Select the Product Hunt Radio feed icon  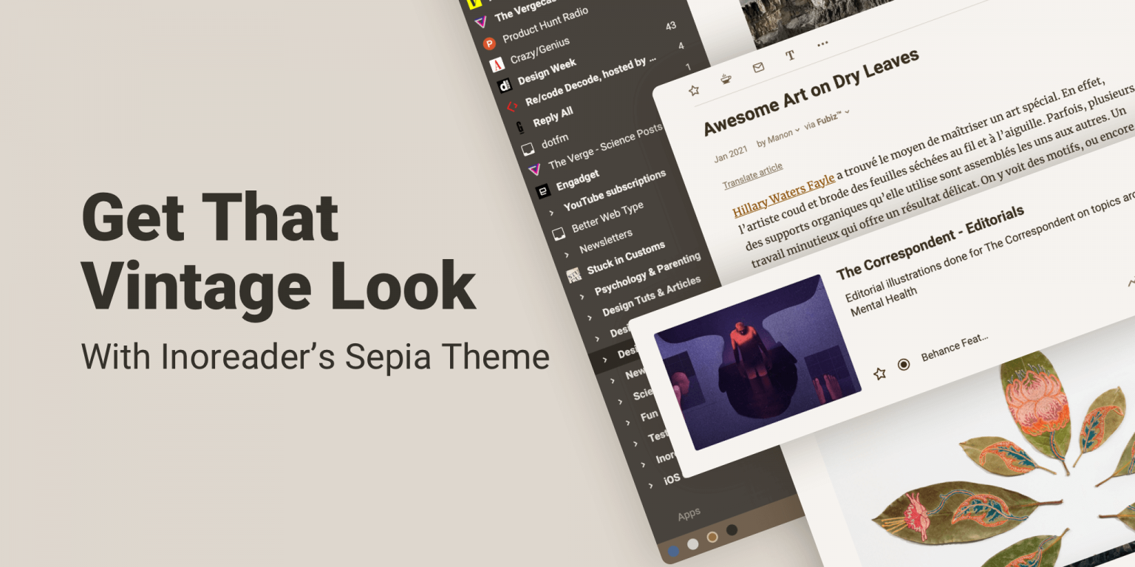click(488, 42)
